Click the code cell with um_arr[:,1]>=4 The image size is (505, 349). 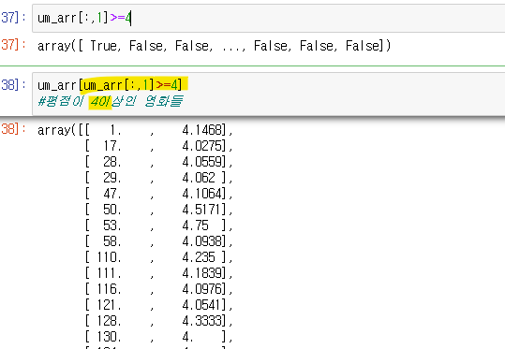pos(268,18)
